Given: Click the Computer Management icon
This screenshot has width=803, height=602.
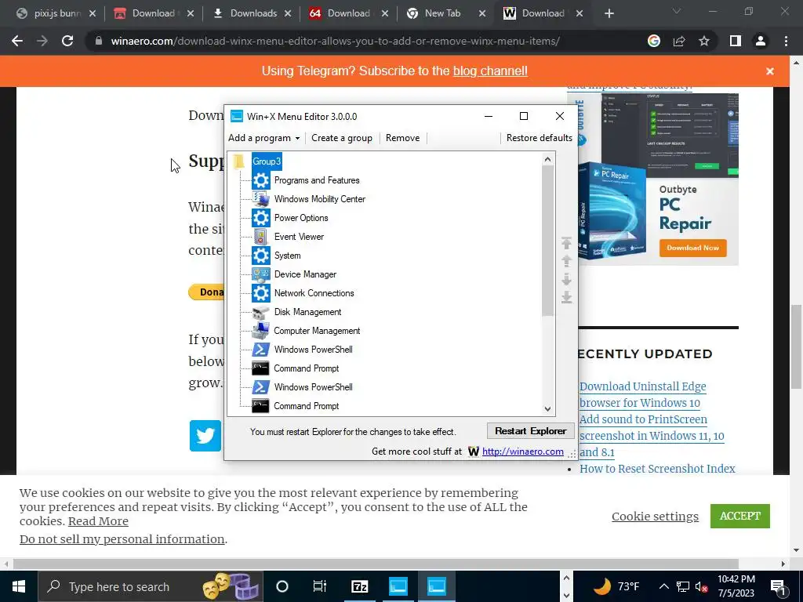Looking at the screenshot, I should [x=260, y=331].
